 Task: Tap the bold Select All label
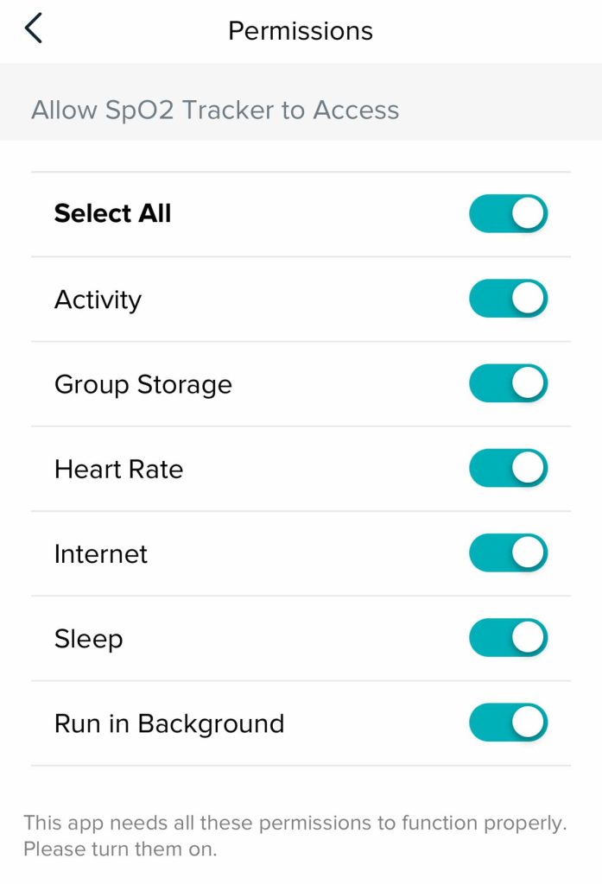click(112, 213)
